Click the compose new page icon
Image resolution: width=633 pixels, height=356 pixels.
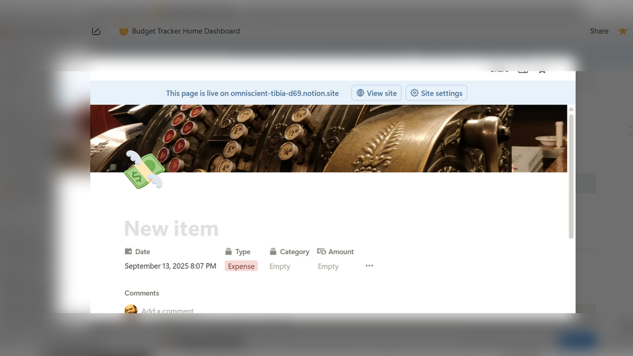point(96,32)
